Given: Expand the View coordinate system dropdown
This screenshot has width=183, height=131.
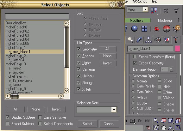Looking at the screenshot, I should point(145,9).
